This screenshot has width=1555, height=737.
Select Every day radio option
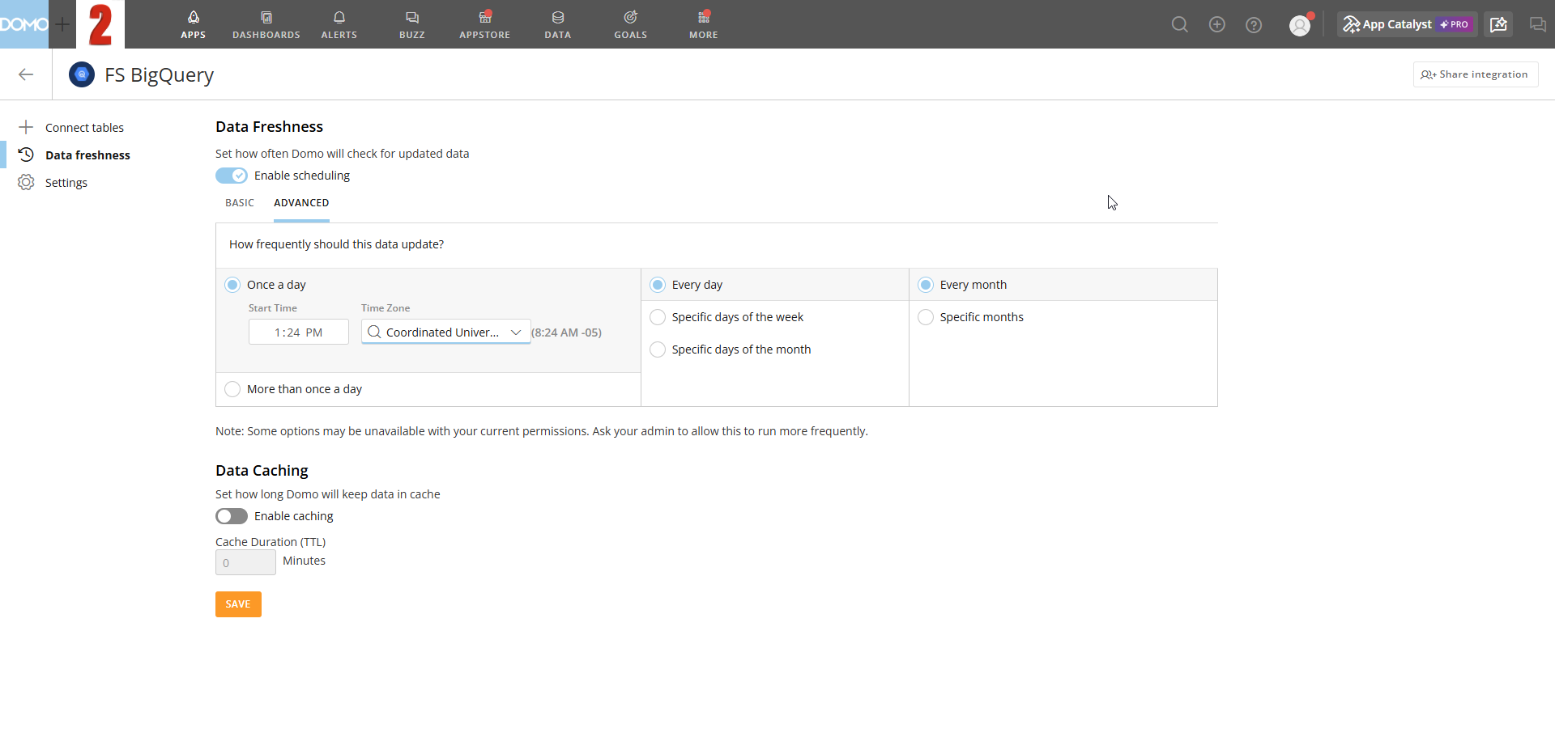point(658,285)
